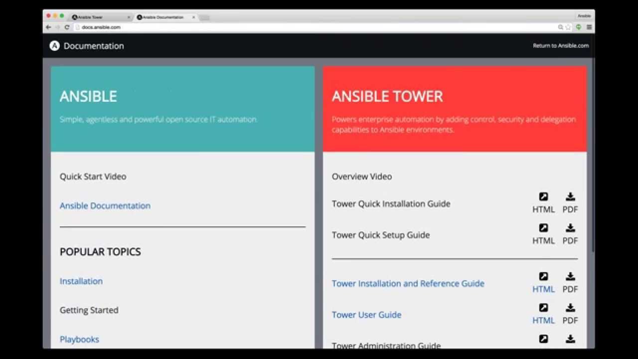Open the Getting Started topic
The width and height of the screenshot is (638, 359).
coord(89,310)
